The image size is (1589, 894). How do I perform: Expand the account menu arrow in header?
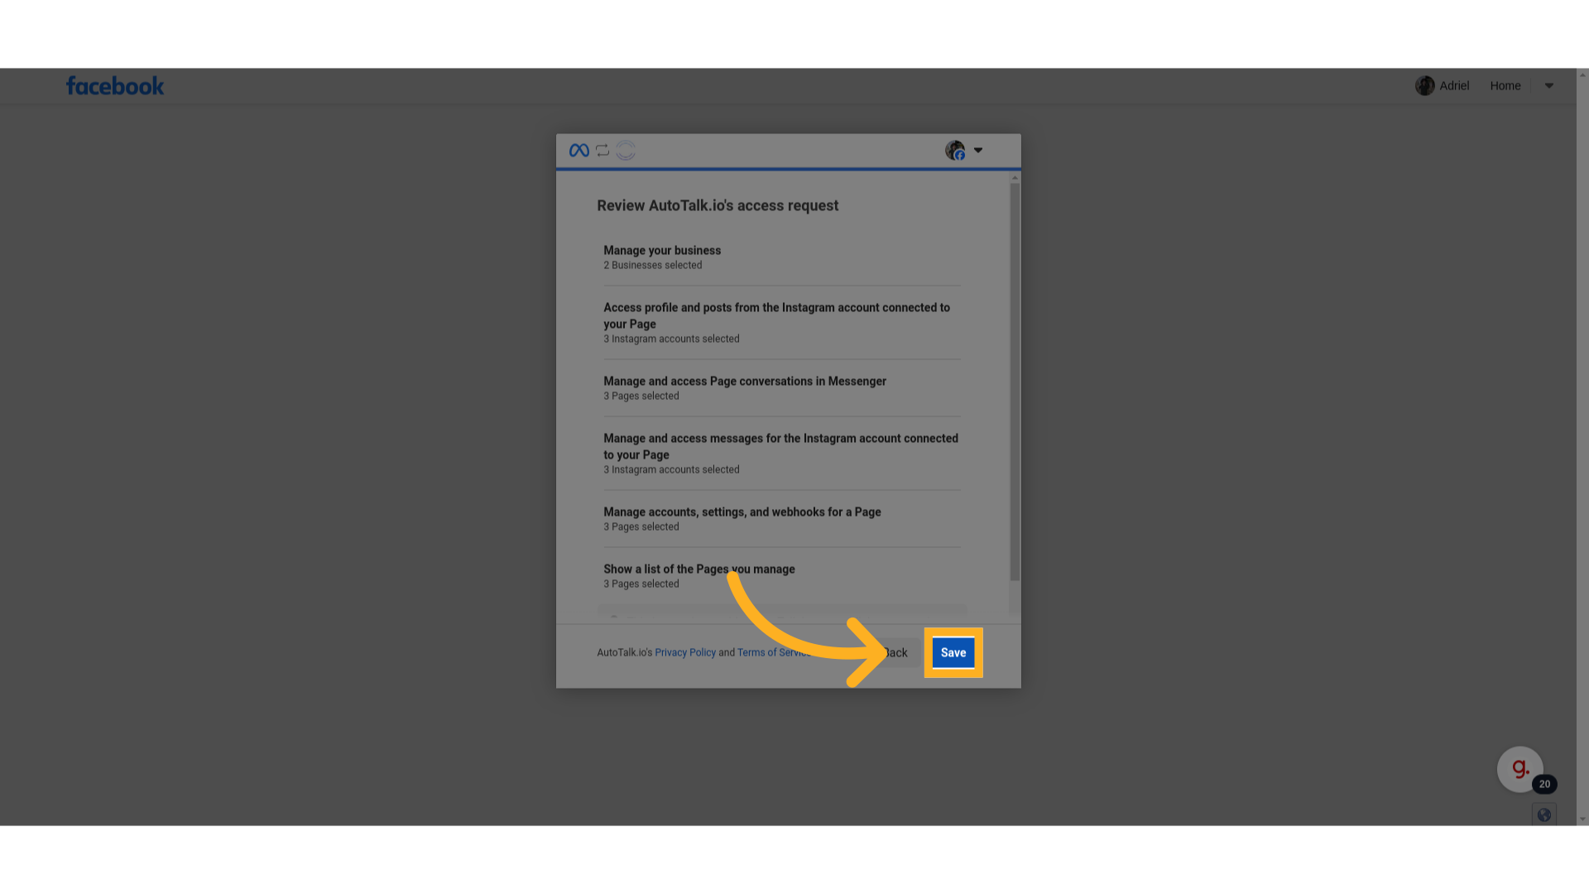pyautogui.click(x=1549, y=85)
